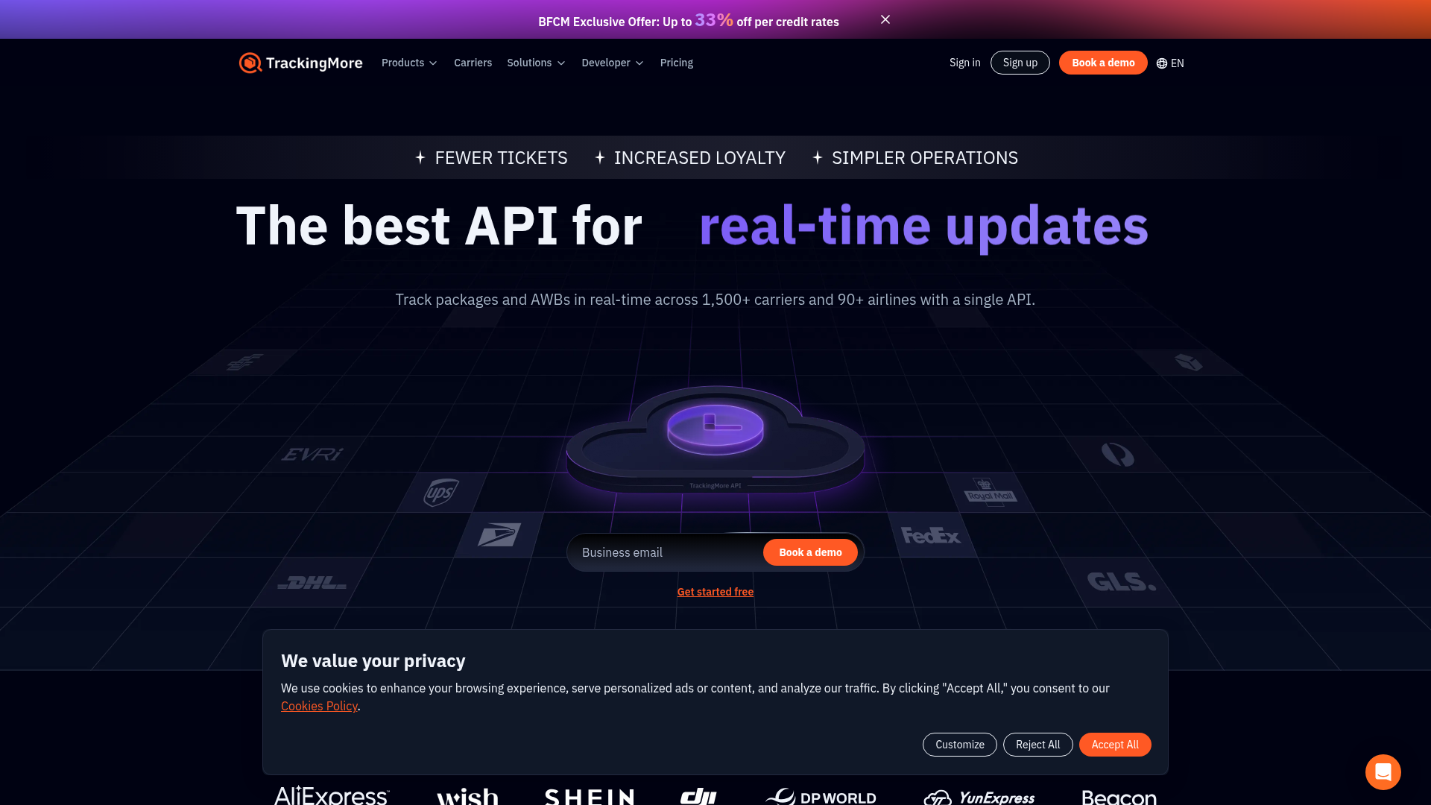Click the language globe icon
This screenshot has width=1431, height=805.
click(x=1160, y=63)
